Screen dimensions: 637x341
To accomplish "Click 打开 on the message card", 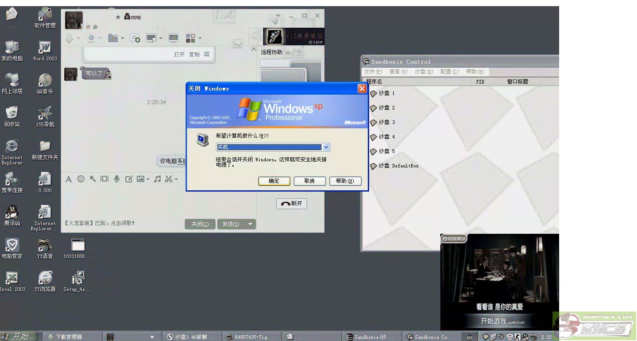I will click(179, 54).
